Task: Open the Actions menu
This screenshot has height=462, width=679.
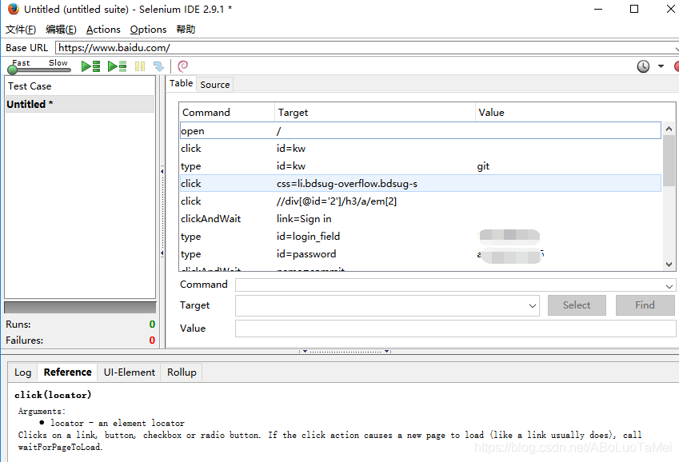Action: click(103, 29)
